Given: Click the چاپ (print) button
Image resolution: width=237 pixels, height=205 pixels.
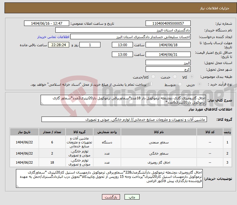Looking at the screenshot, I should [132, 197].
